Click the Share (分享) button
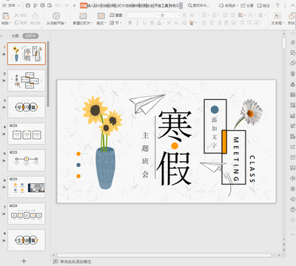The width and height of the screenshot is (296, 266). coord(247,5)
